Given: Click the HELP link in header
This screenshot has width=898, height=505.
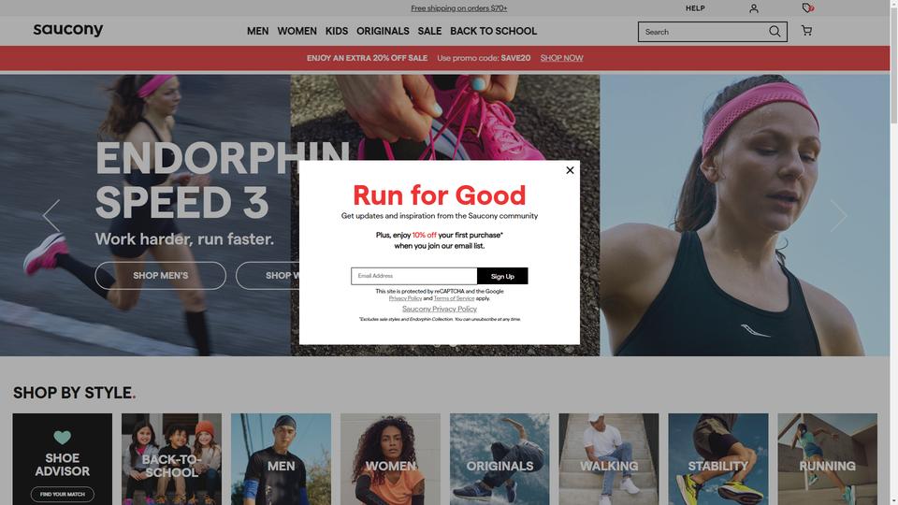Looking at the screenshot, I should click(x=695, y=8).
